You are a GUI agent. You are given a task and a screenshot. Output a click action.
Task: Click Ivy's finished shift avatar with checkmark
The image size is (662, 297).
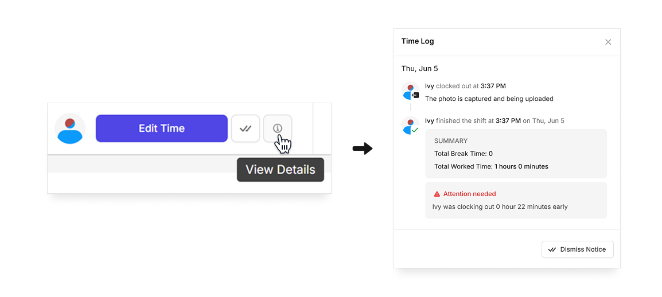pyautogui.click(x=410, y=126)
